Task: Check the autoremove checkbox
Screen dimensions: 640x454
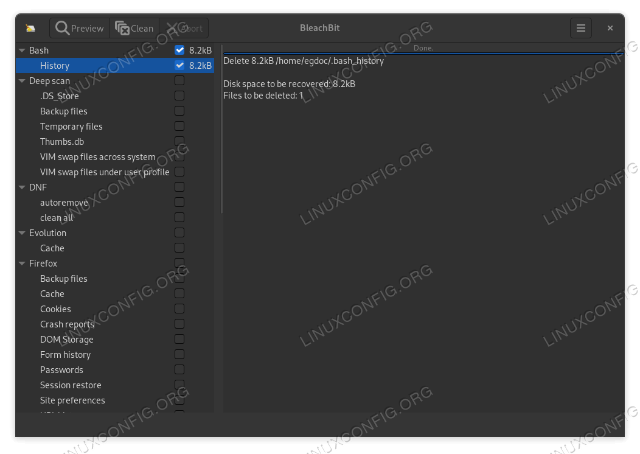Action: coord(179,202)
